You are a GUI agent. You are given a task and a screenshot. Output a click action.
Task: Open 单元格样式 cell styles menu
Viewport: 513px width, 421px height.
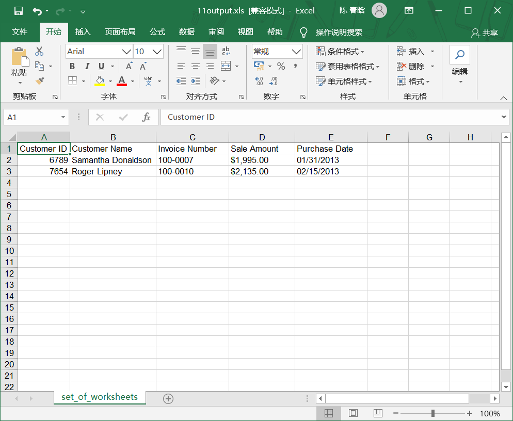(x=344, y=81)
